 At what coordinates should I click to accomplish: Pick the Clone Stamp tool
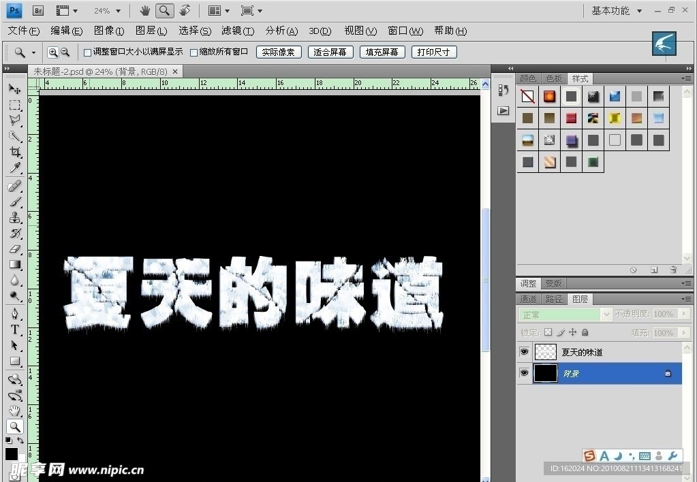tap(14, 218)
